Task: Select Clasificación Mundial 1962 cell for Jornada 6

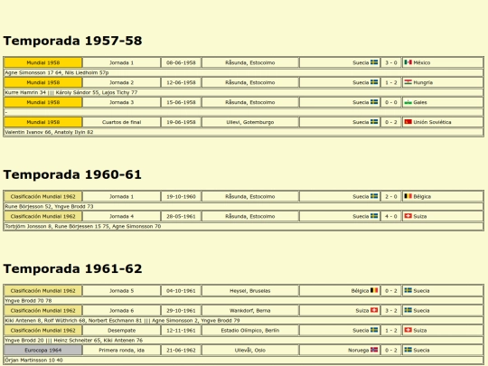Action: point(43,311)
